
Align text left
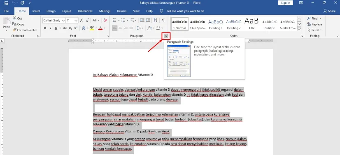pos(114,28)
